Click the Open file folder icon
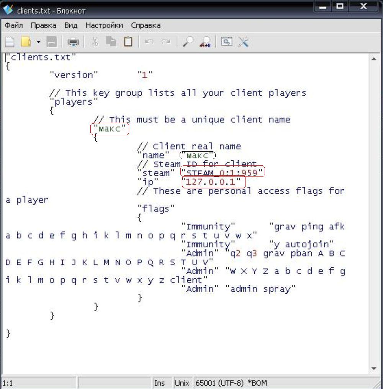 pyautogui.click(x=26, y=42)
